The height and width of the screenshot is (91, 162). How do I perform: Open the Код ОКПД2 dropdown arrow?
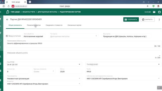click(x=79, y=64)
